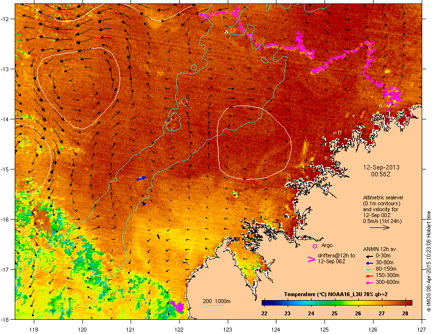This screenshot has width=432, height=334.
Task: Click the magenta drifter cluster near 122E, 18S
Action: point(178,306)
